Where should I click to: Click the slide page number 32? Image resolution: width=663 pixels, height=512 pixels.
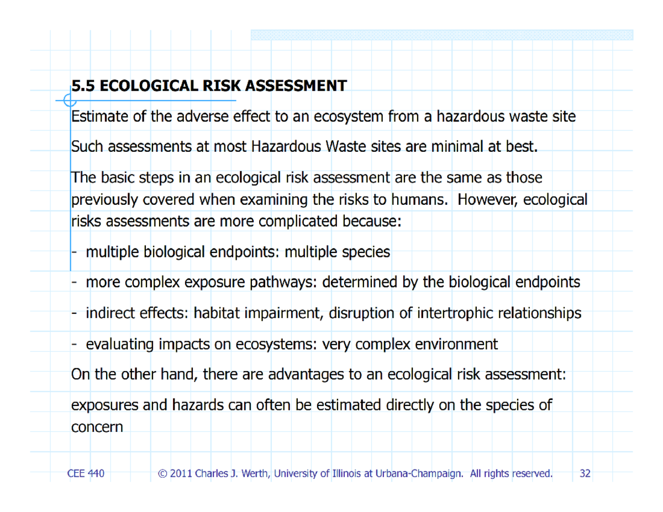(x=585, y=473)
